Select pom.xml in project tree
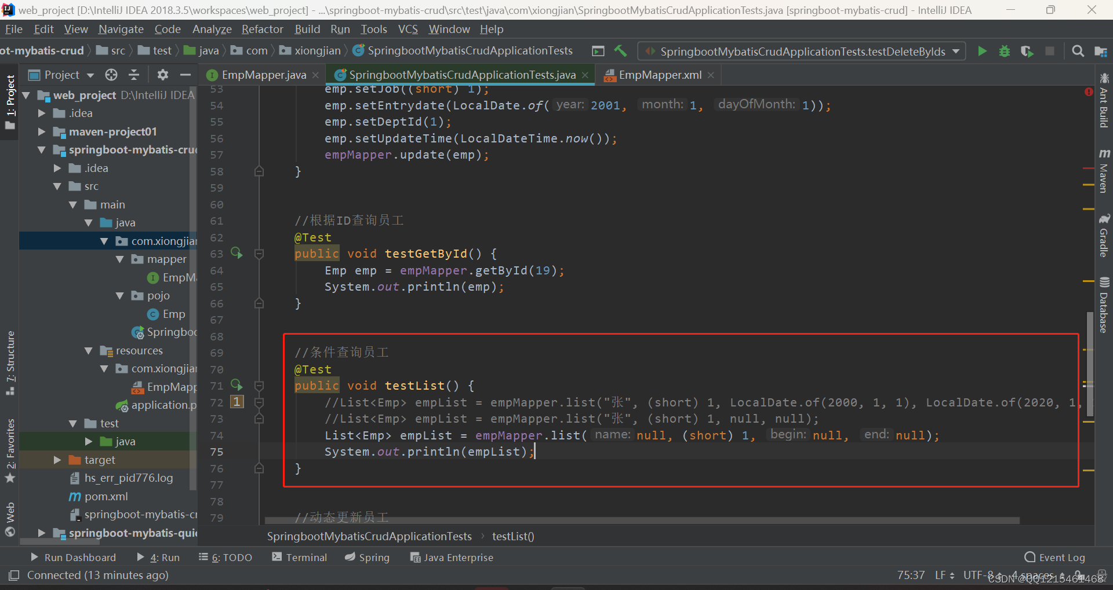Screen dimensions: 1113x590 (106, 496)
